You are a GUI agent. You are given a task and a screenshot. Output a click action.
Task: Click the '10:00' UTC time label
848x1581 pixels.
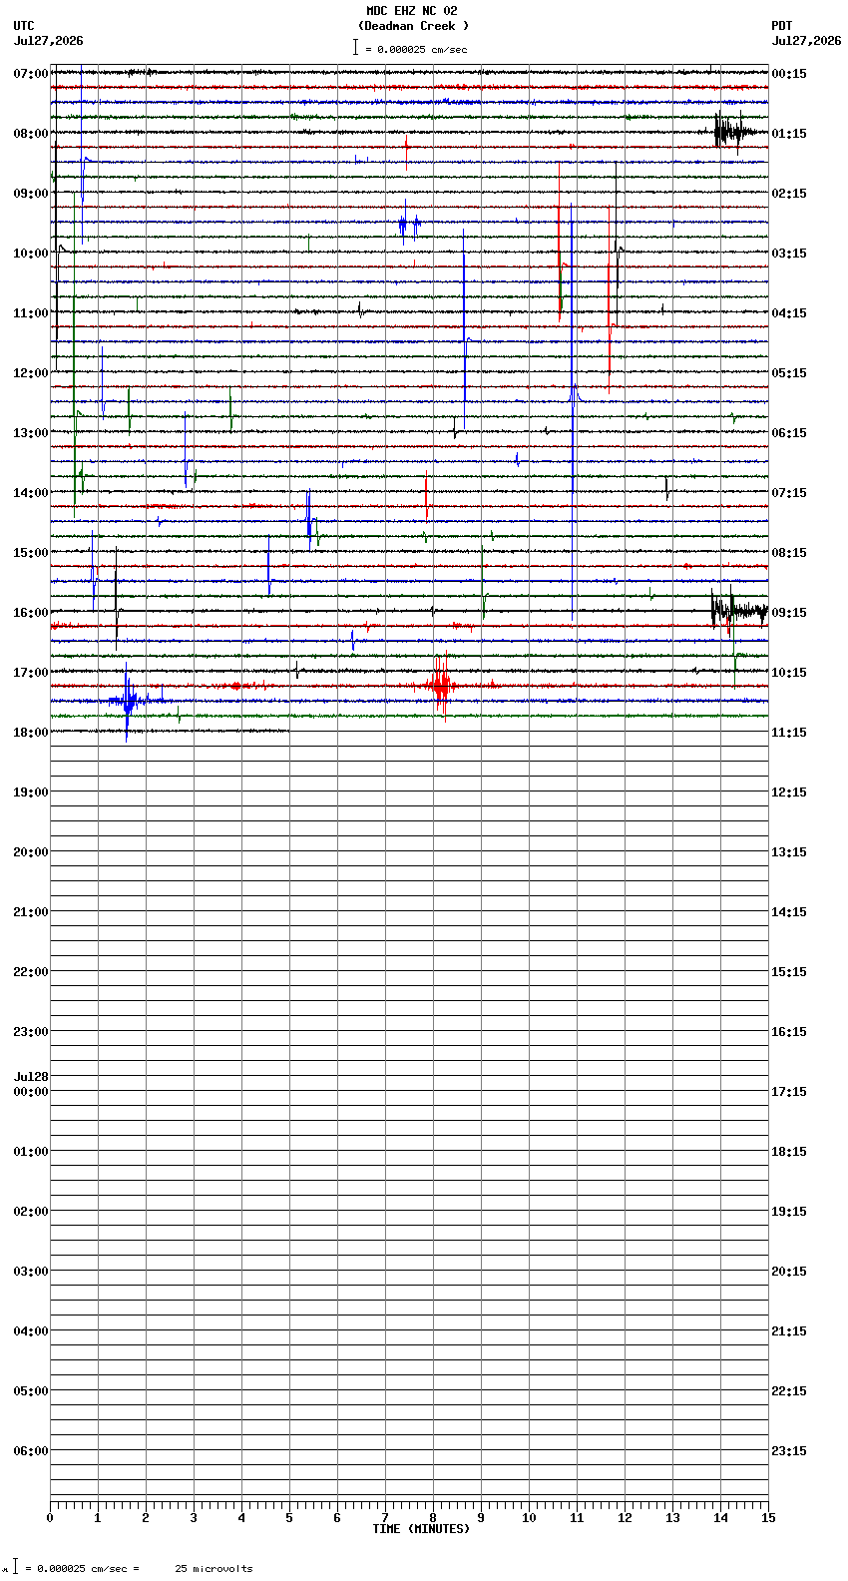[31, 254]
